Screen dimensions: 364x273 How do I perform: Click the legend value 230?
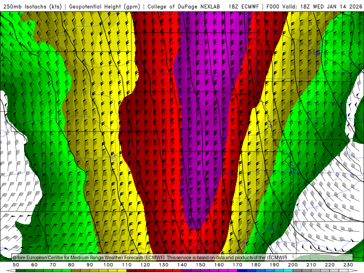click(348, 265)
